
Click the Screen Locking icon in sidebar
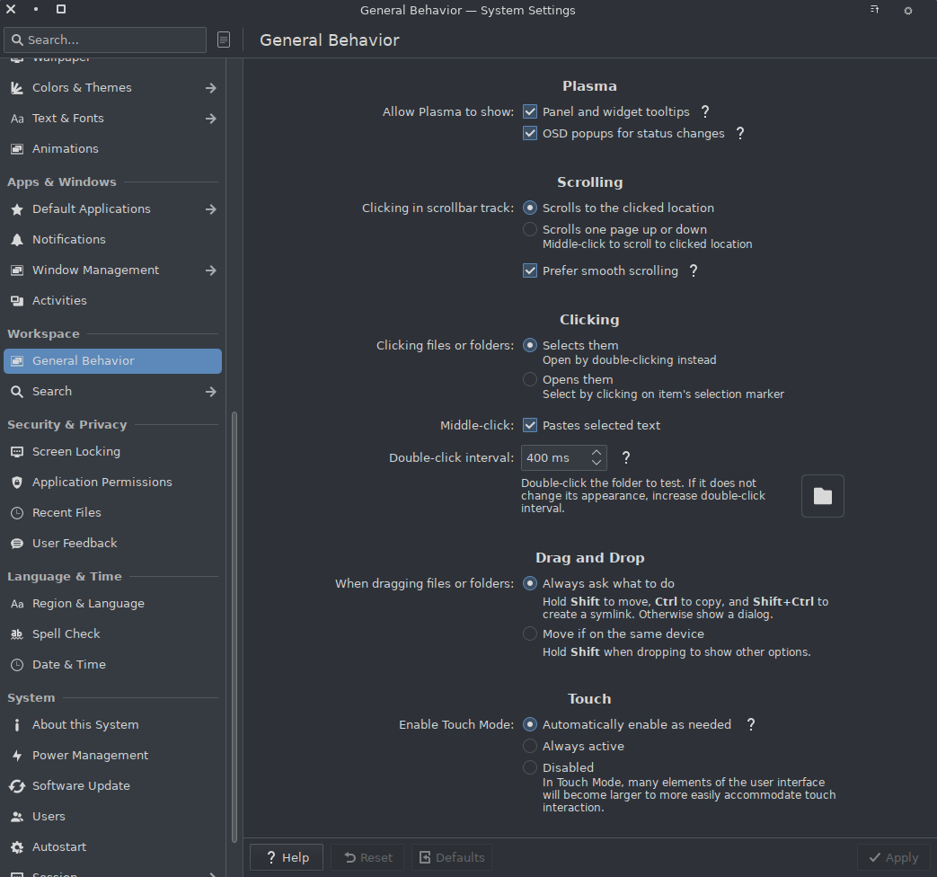(16, 452)
